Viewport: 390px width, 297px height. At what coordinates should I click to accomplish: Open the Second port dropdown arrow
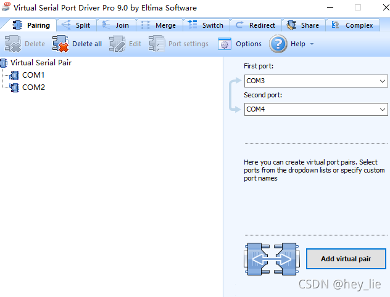click(x=383, y=110)
